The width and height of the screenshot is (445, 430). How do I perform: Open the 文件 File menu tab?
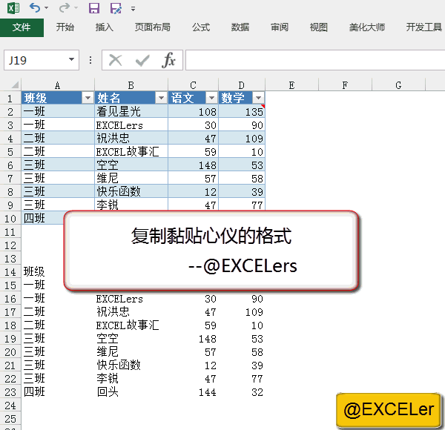point(22,27)
